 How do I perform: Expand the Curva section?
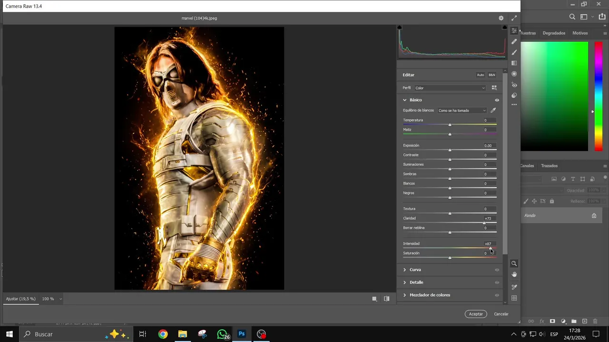[x=404, y=270]
